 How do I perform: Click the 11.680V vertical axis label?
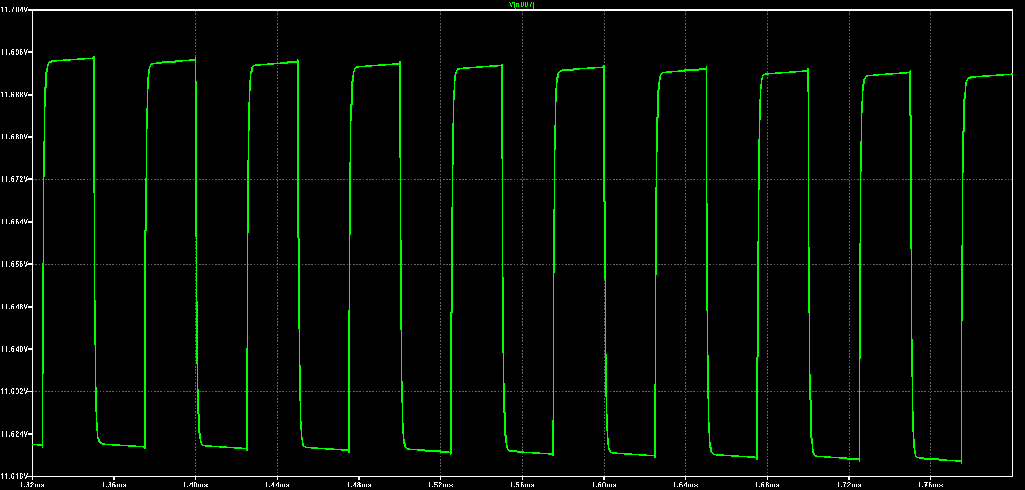tap(13, 137)
